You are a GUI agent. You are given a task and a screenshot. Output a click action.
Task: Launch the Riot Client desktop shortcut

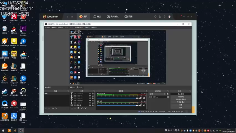14,105
